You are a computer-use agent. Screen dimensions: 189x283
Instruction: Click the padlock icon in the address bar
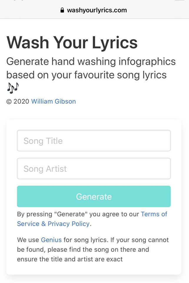click(62, 10)
